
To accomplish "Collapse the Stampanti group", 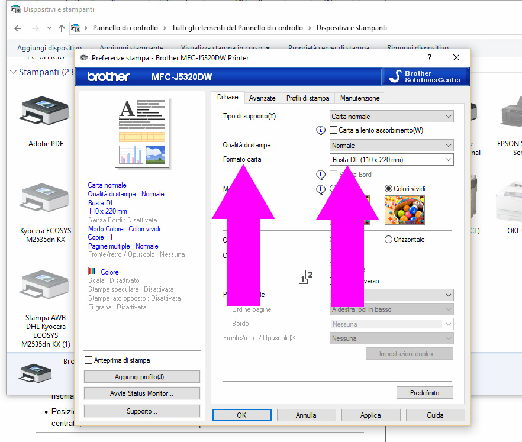I will click(13, 72).
